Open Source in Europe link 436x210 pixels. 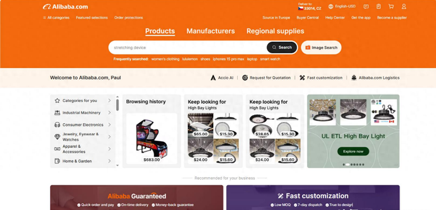pos(276,17)
